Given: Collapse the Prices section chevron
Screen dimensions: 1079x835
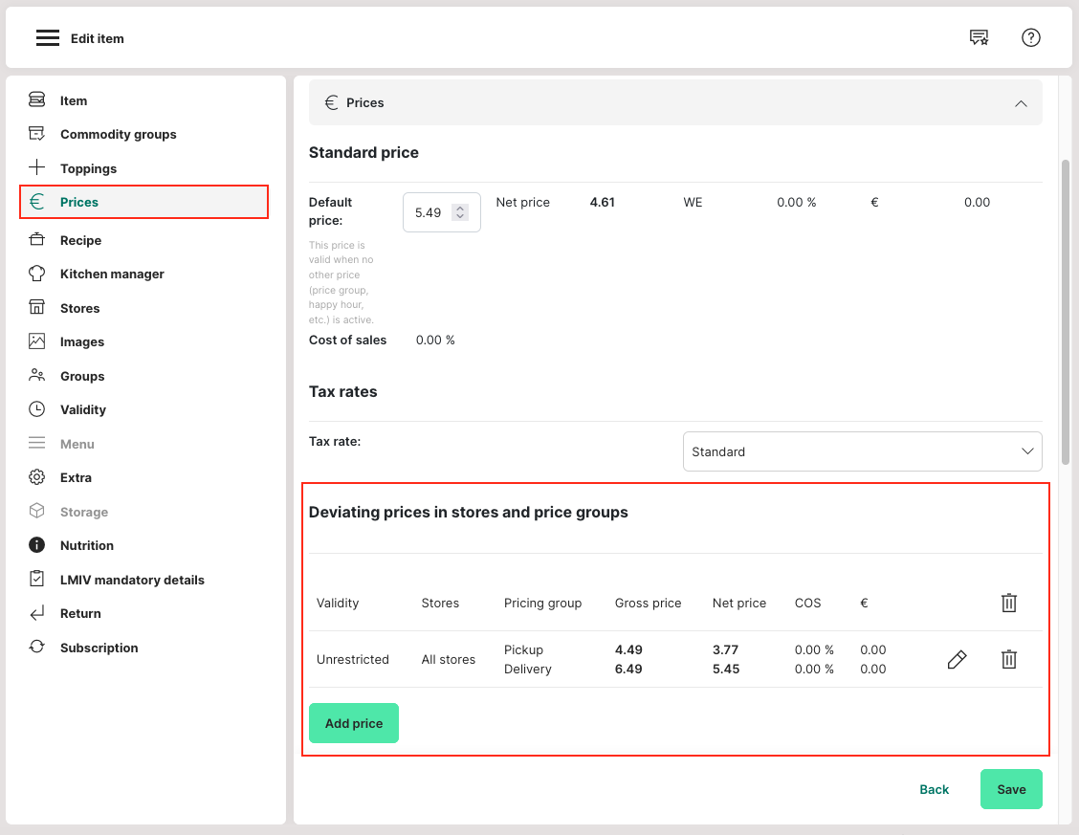Looking at the screenshot, I should pos(1021,103).
